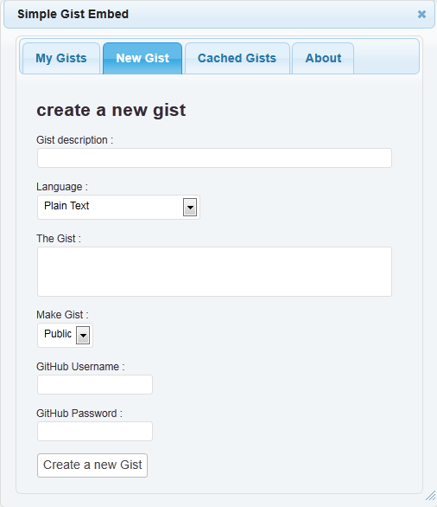Click the Plain Text language combo box
Viewport: 437px width, 507px height.
click(119, 208)
